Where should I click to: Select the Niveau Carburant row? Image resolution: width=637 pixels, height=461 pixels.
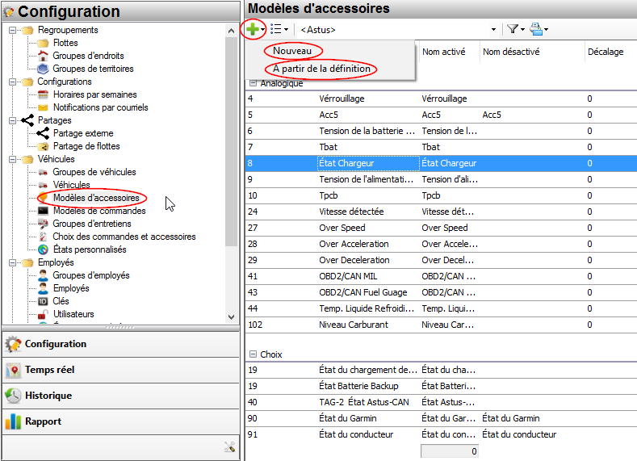[x=353, y=325]
